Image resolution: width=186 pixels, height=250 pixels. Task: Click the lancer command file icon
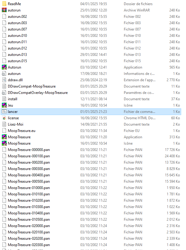click(4, 112)
